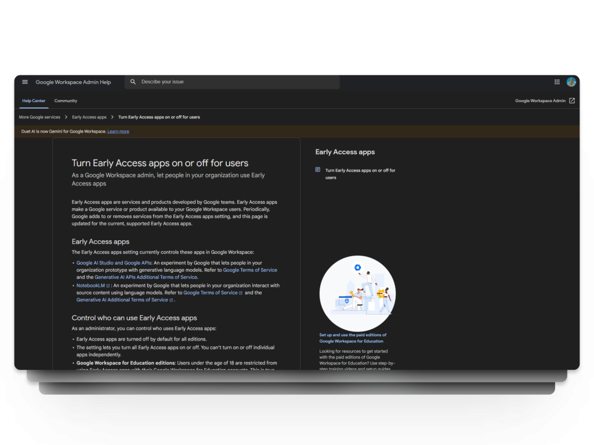Click the NotebookLM external link icon

[x=108, y=286]
